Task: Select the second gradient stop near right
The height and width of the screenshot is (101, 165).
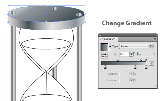Action: pos(135,67)
